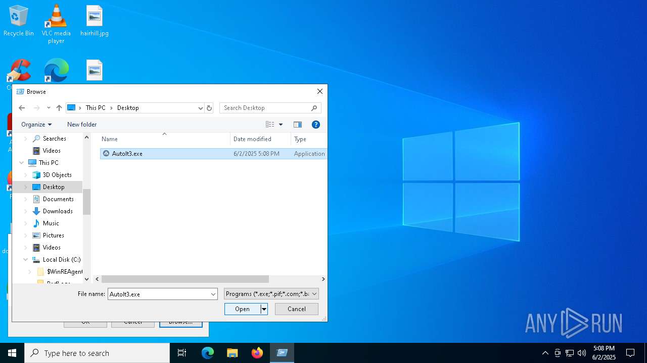Viewport: 647px width, 363px height.
Task: Select Local Disk (C:) drive
Action: (61, 260)
